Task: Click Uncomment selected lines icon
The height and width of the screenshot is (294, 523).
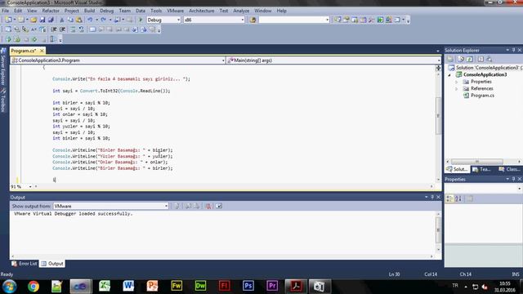Action: [x=82, y=29]
